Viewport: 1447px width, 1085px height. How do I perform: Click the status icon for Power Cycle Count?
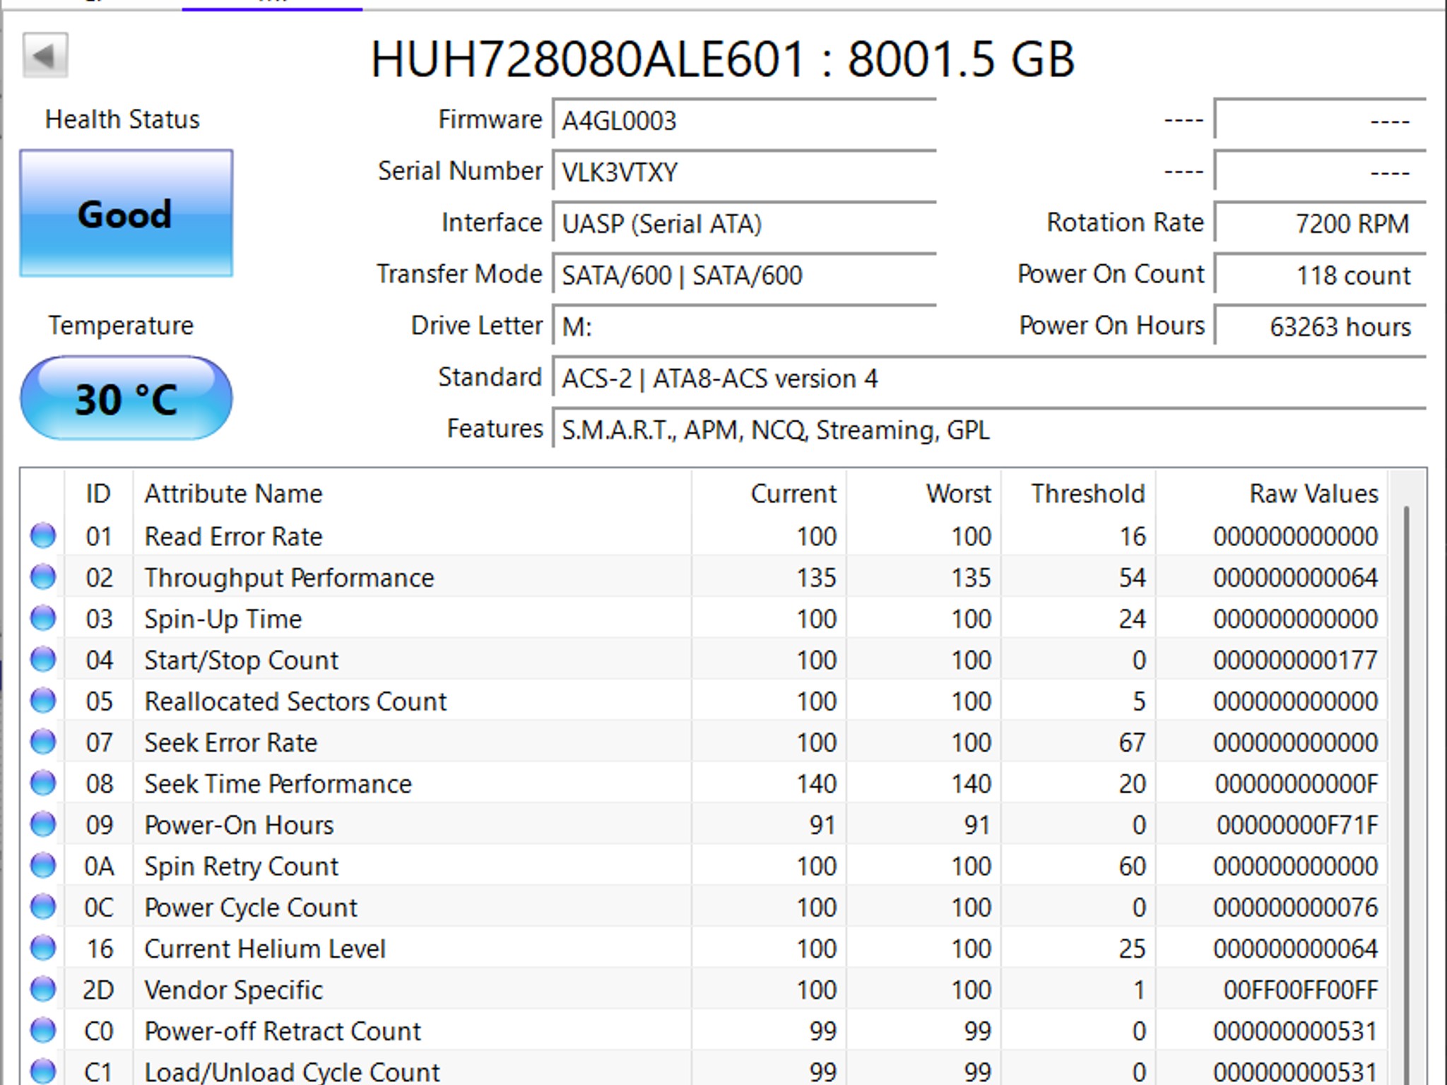[x=43, y=906]
